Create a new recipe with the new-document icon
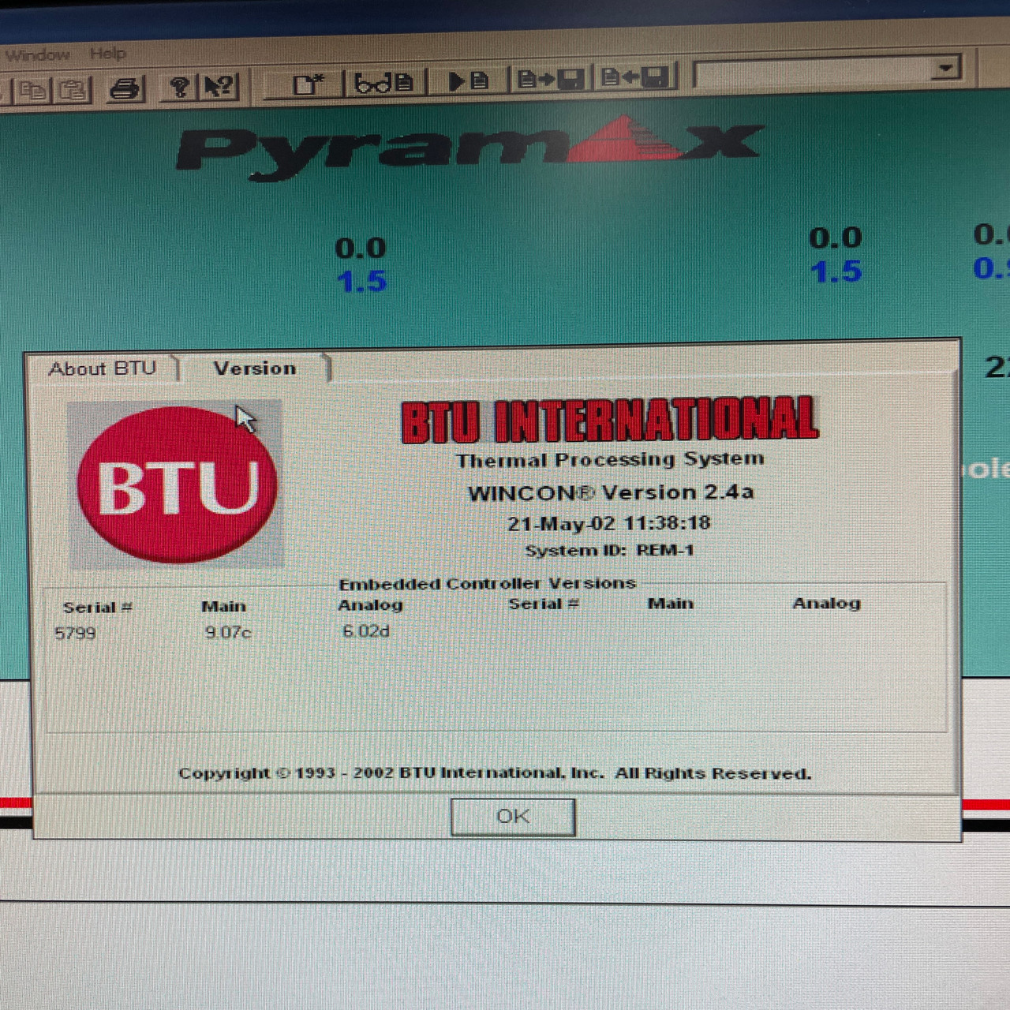The height and width of the screenshot is (1010, 1010). tap(308, 81)
